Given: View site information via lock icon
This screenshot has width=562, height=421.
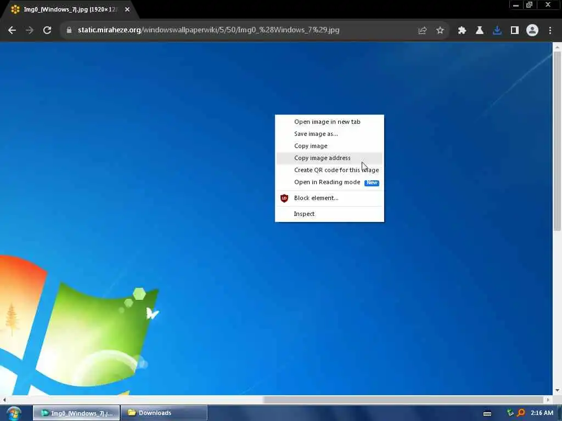Looking at the screenshot, I should (69, 31).
